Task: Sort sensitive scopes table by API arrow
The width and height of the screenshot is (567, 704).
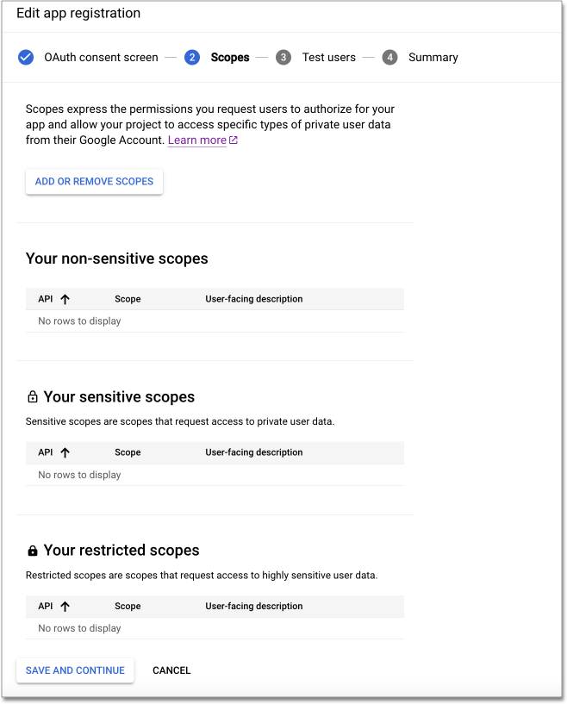Action: 65,452
